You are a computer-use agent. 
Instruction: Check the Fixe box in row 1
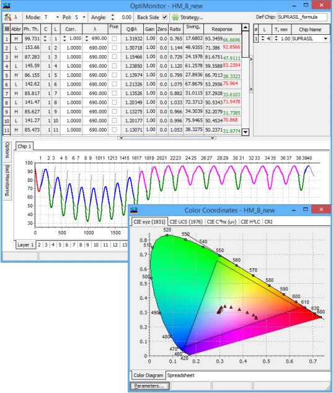pyautogui.click(x=115, y=38)
